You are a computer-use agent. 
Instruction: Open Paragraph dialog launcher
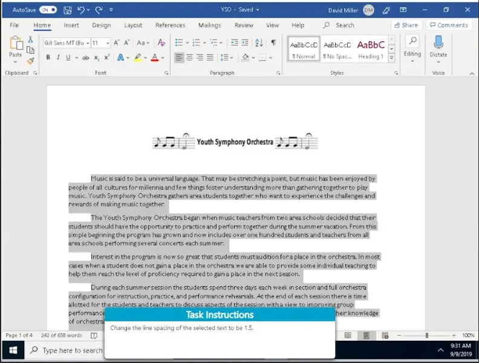click(x=278, y=73)
